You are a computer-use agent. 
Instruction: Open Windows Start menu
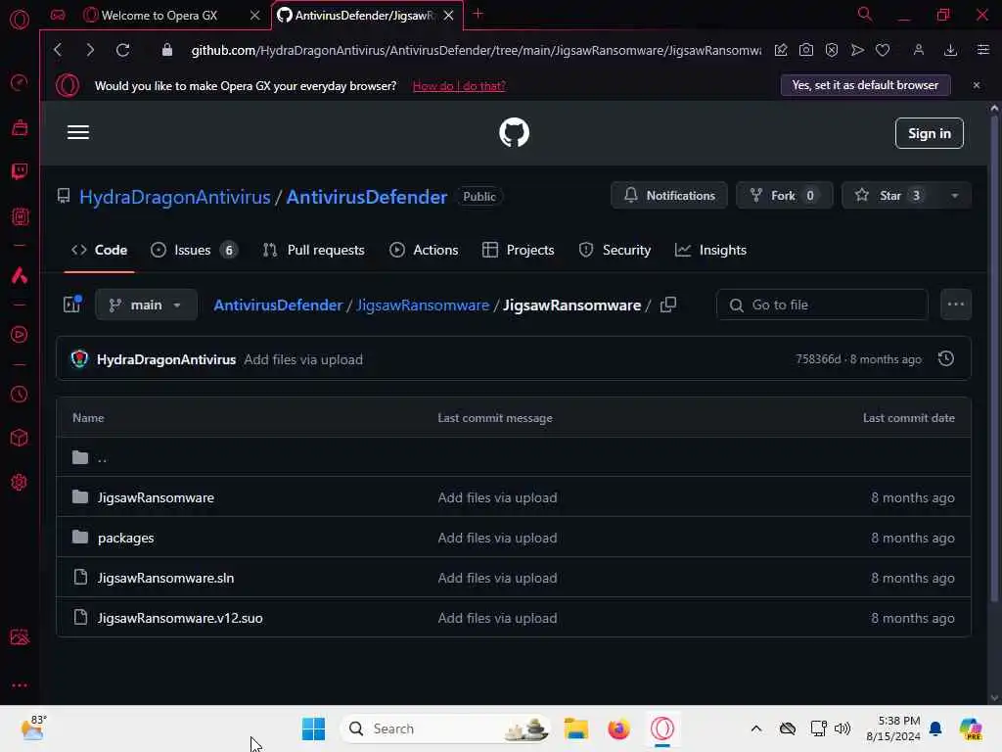point(313,728)
